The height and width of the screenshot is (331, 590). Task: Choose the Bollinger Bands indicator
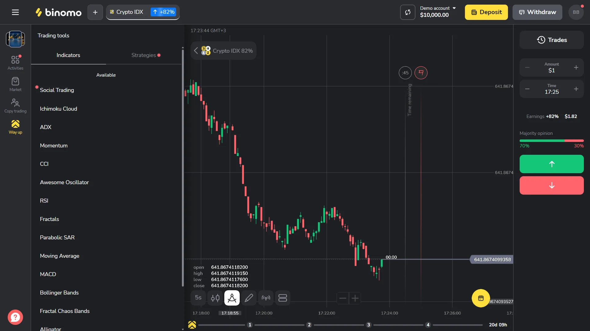pos(59,293)
